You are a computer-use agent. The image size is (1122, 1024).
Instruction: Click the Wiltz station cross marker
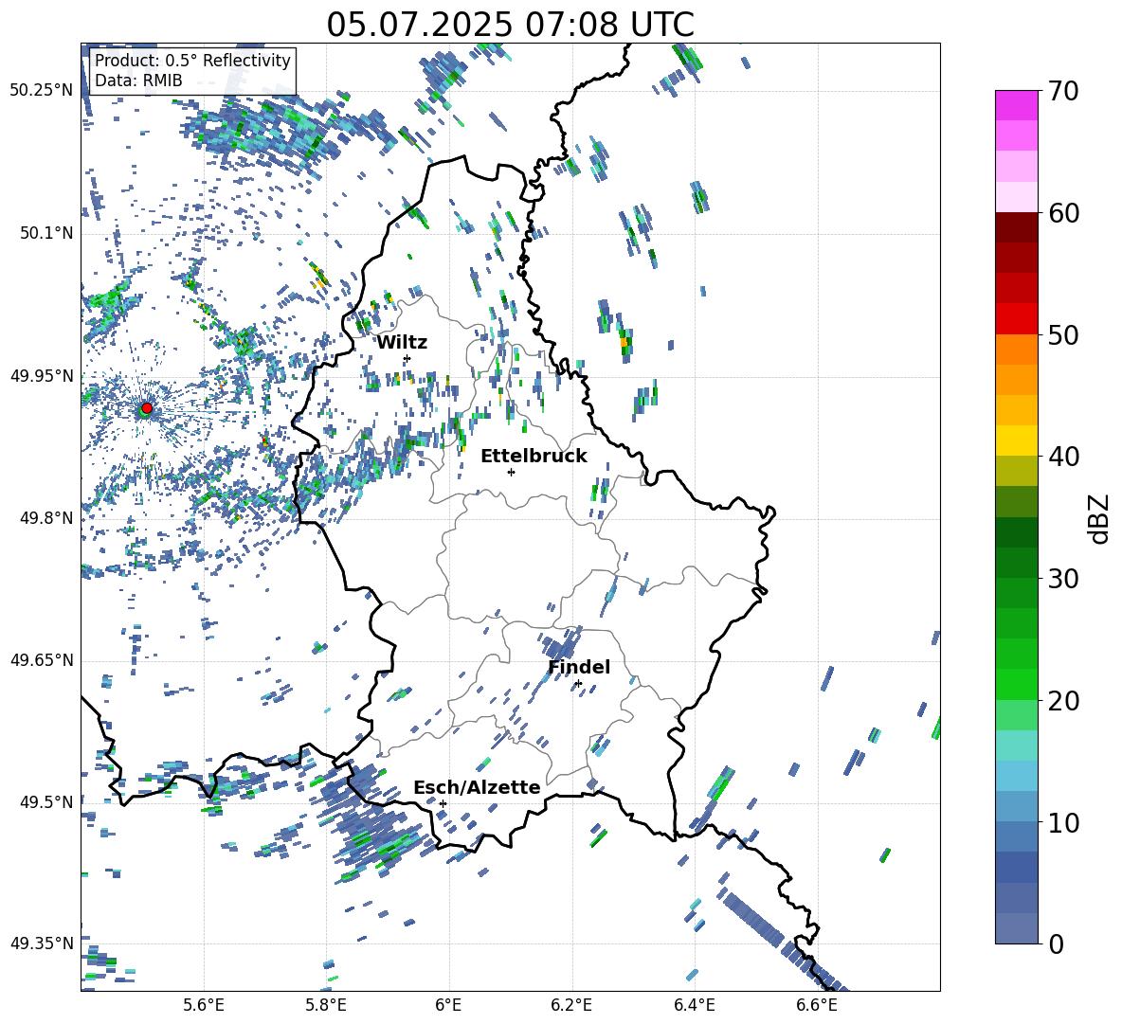[x=407, y=358]
